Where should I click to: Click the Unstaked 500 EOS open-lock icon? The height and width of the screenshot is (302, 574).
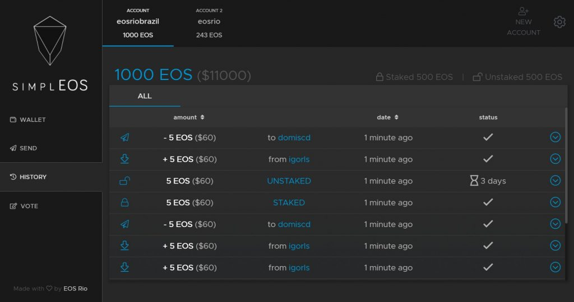[477, 77]
